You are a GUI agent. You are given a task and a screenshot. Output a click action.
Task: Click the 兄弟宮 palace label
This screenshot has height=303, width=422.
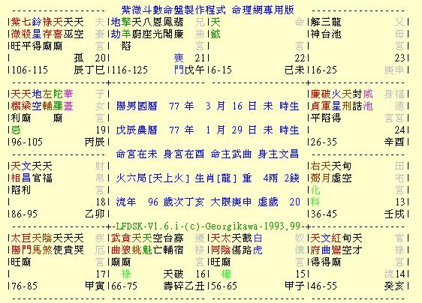[200, 34]
